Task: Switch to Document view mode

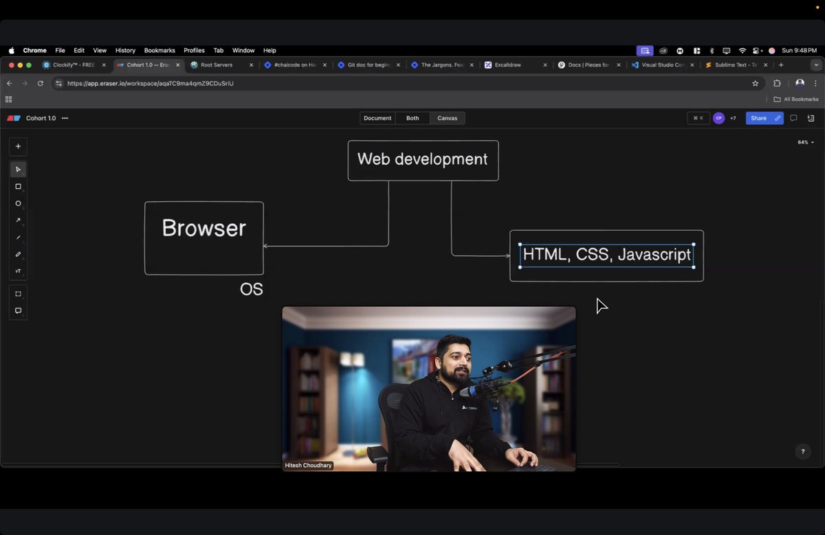Action: pos(377,117)
